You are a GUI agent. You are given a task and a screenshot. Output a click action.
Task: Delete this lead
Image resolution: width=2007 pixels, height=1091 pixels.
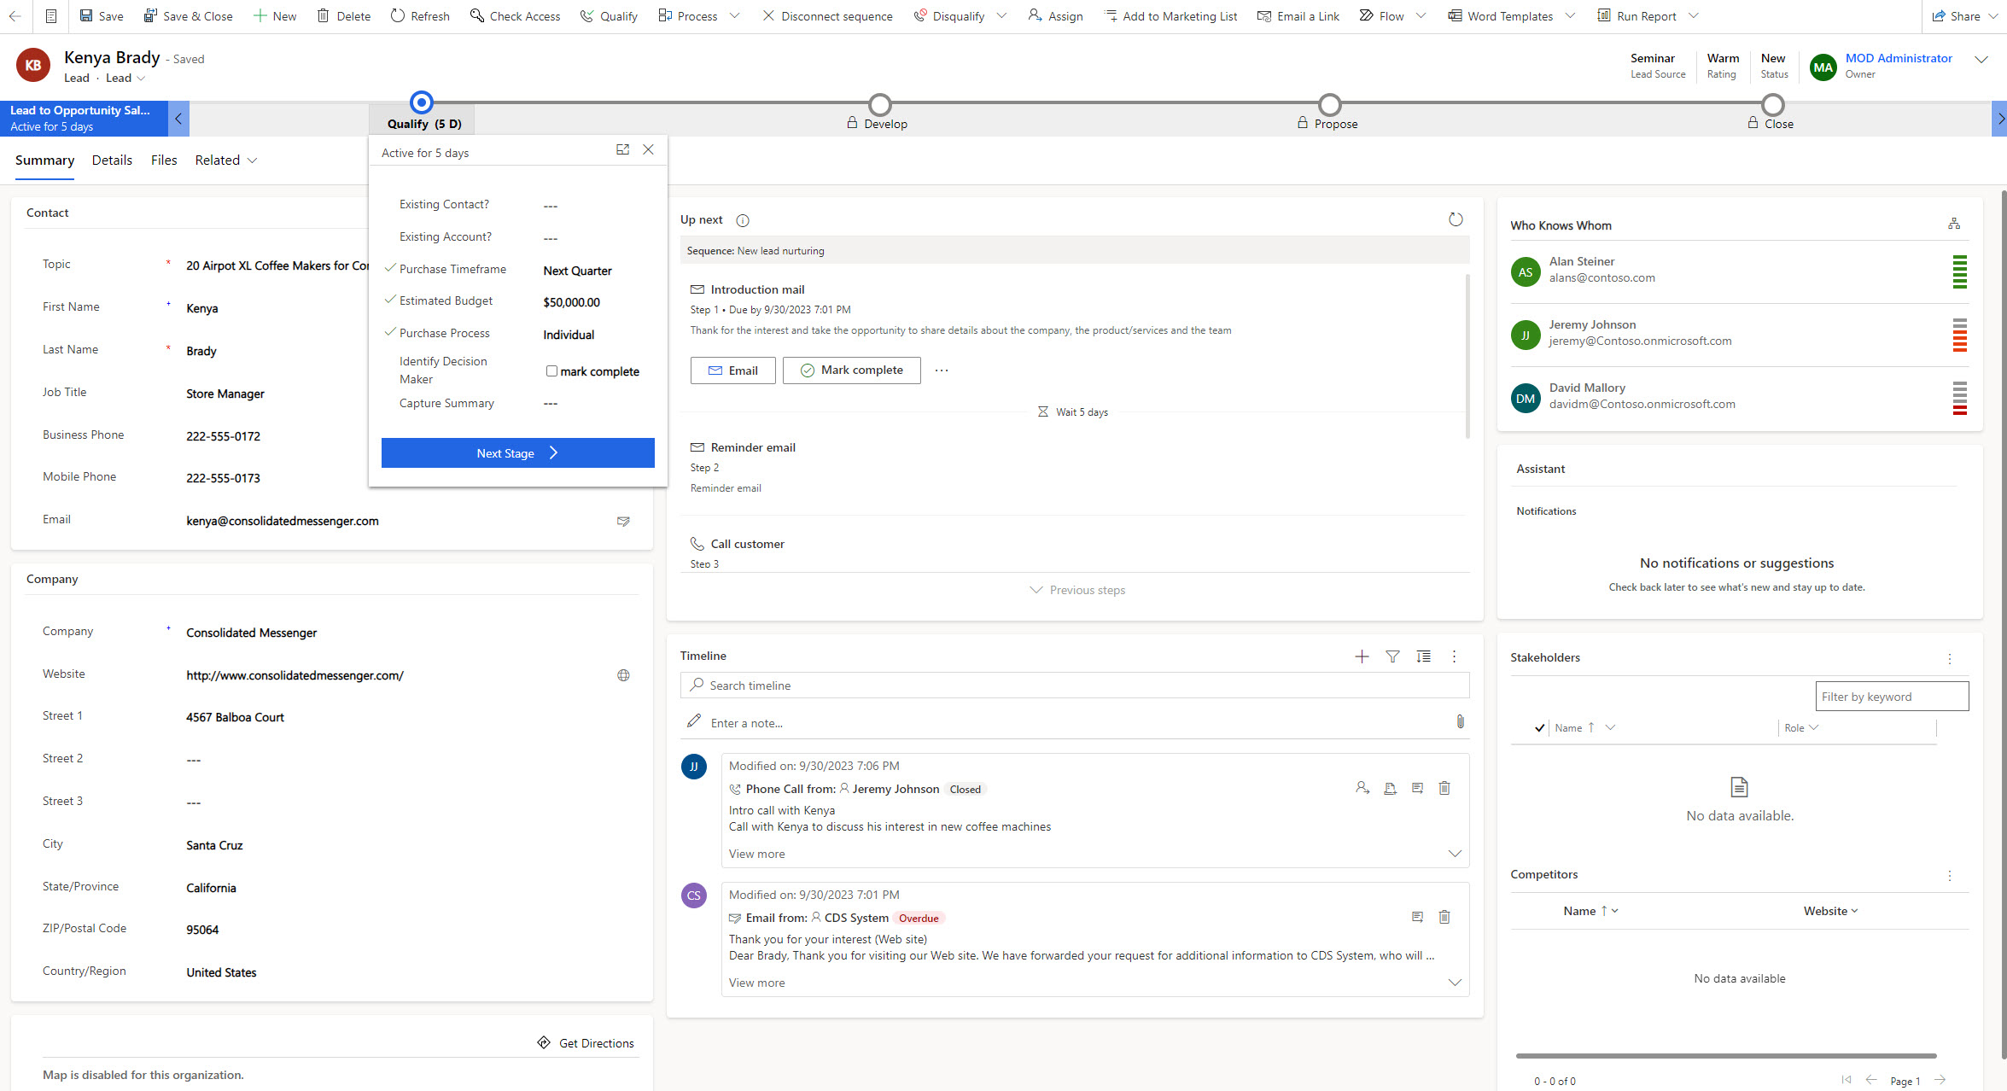[343, 16]
